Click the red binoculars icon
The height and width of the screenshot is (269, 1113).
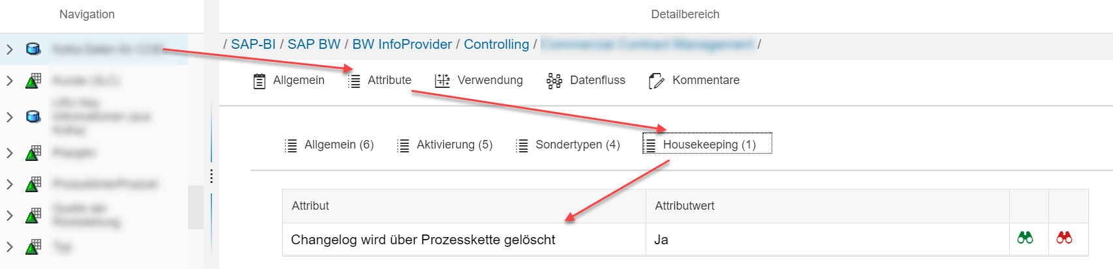(x=1064, y=238)
